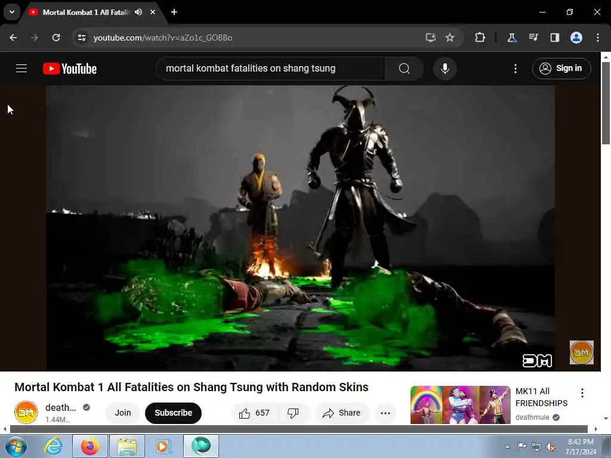Edit the YouTube search query field
Screen dimensions: 611x458
[x=271, y=69]
